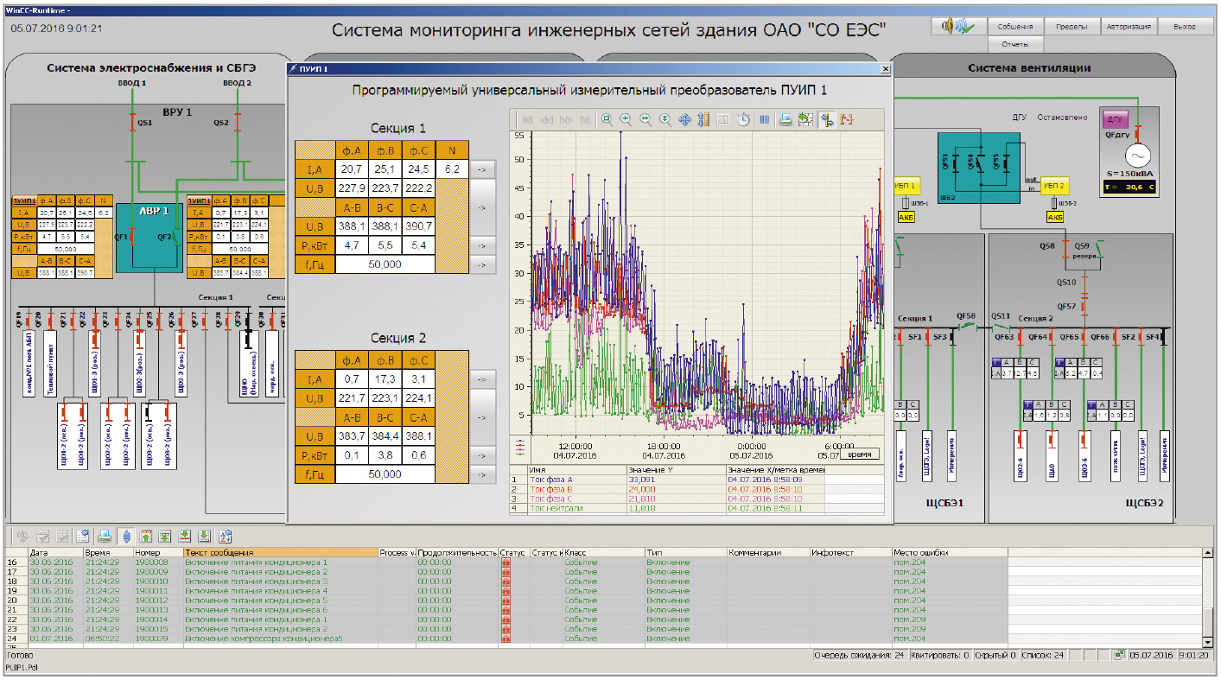The image size is (1221, 680).
Task: Define the statistics area icon
Action: coord(846,120)
